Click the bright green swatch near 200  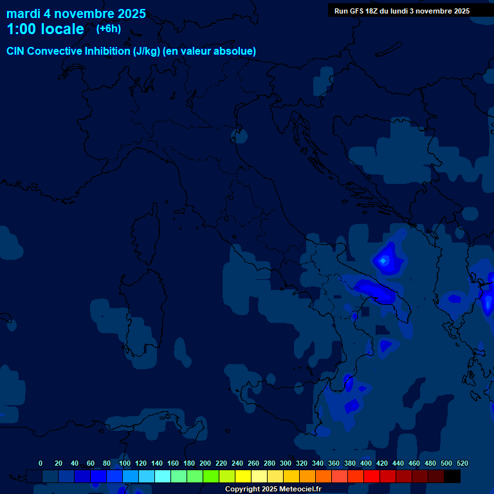point(211,477)
